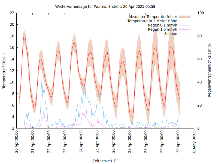Image resolution: width=218 pixels, height=164 pixels.
Task: Click the 'Temperatur in 2 Meter Höhe' legend text
Action: pos(152,21)
